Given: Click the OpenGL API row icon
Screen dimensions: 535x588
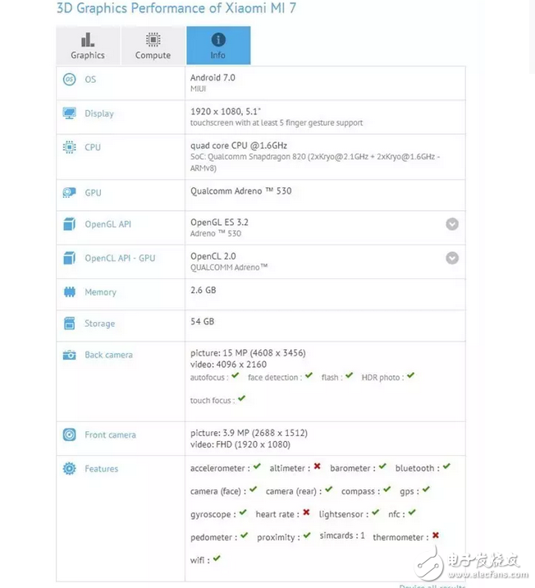Looking at the screenshot, I should click(x=70, y=224).
